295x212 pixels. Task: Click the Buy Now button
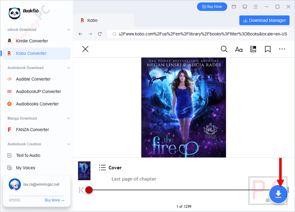(x=212, y=7)
